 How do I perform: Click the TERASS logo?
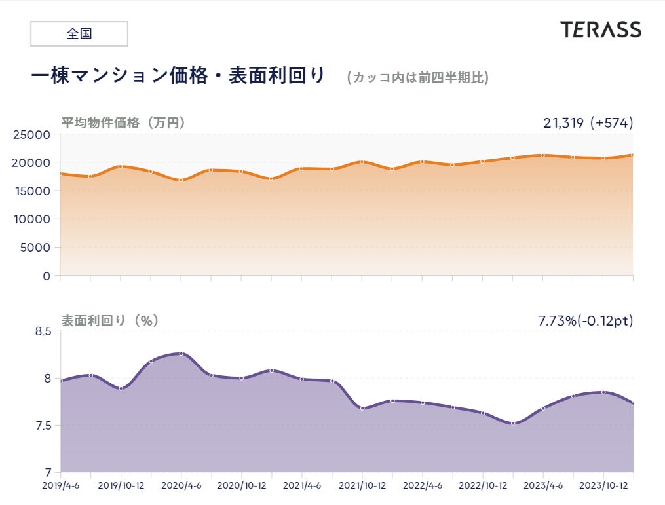click(x=601, y=29)
